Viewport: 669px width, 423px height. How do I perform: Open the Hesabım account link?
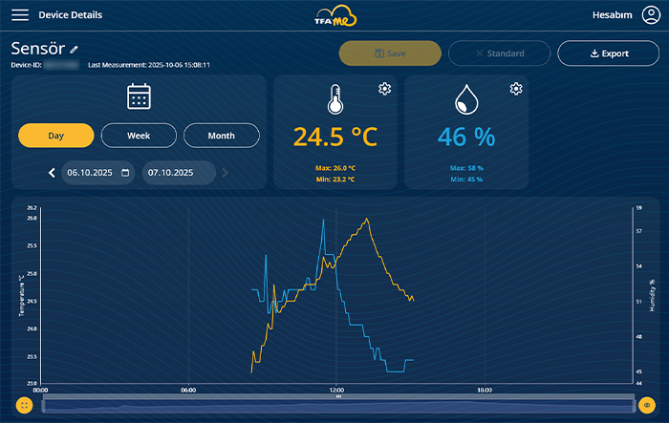[x=614, y=15]
